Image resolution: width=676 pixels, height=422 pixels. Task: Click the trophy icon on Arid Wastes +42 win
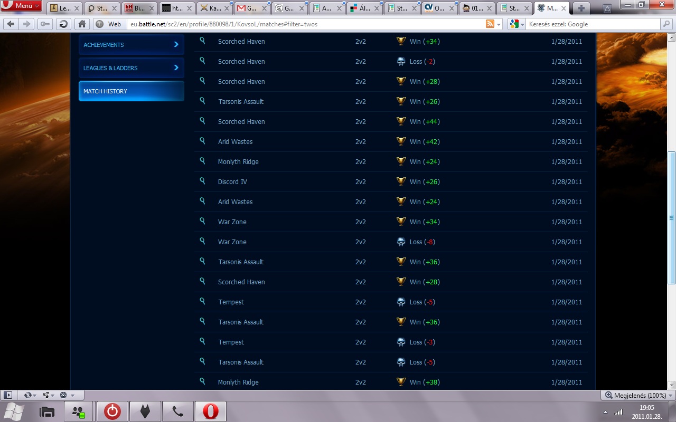pos(401,141)
